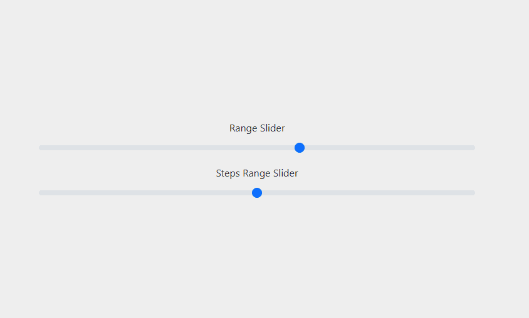Screen dimensions: 529x318
Task: Set the Steps Range Slider to its far-right maximum
Action: (473, 193)
